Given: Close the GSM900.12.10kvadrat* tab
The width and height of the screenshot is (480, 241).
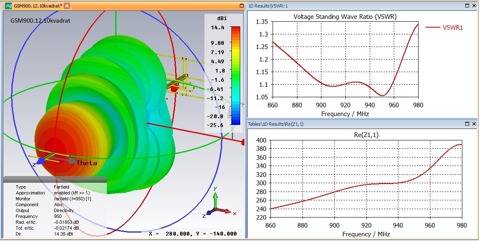Looking at the screenshot, I should tap(67, 6).
